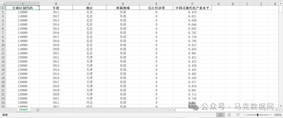
Task: Select column J header
Action: click(261, 4)
